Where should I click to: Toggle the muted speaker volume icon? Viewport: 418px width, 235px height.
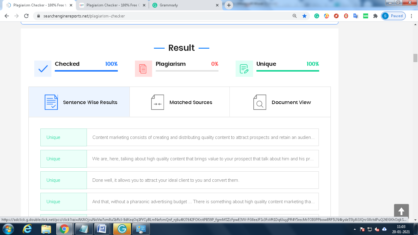[x=377, y=229]
